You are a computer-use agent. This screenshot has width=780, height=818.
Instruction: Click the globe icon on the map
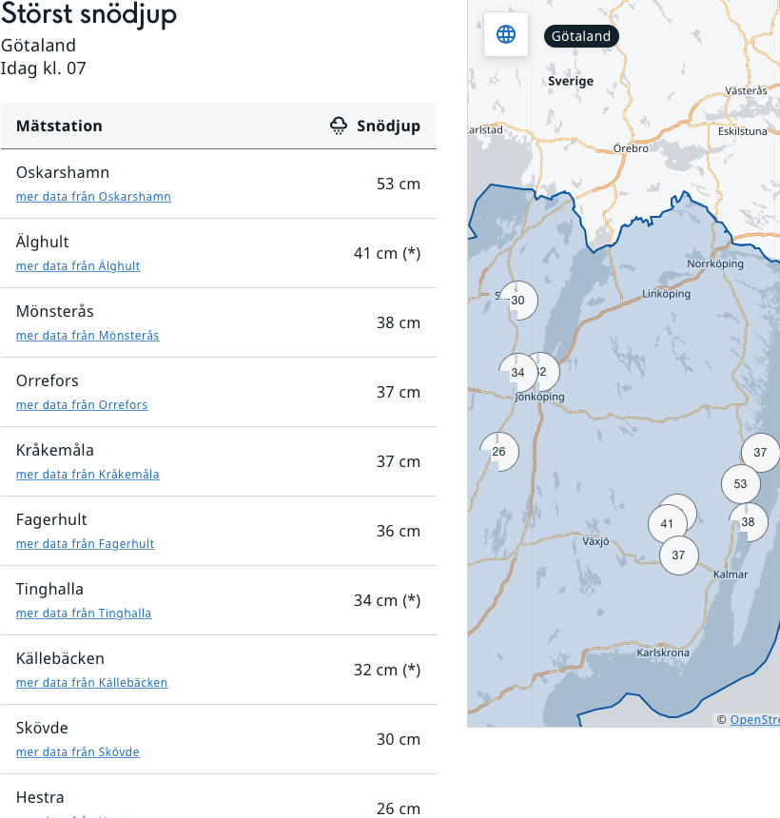(506, 34)
